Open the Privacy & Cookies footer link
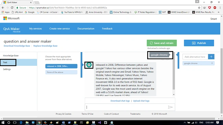223x125 pixels. [63, 114]
